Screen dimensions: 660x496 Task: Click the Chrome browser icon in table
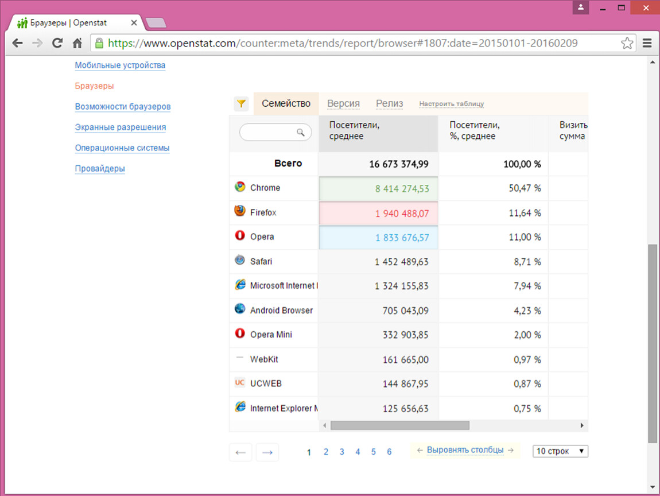(240, 187)
